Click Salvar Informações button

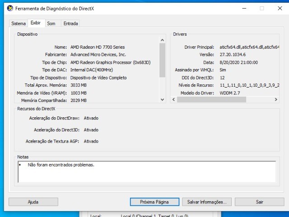pos(207,202)
